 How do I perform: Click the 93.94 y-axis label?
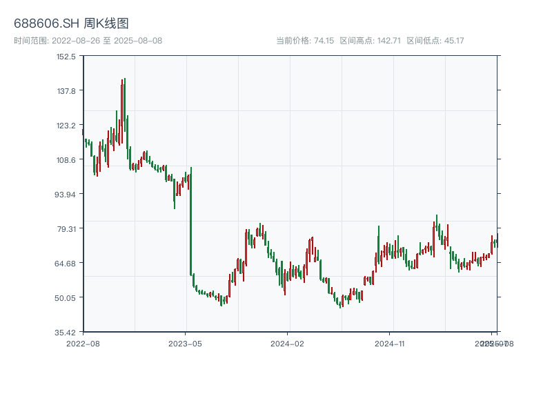(66, 194)
